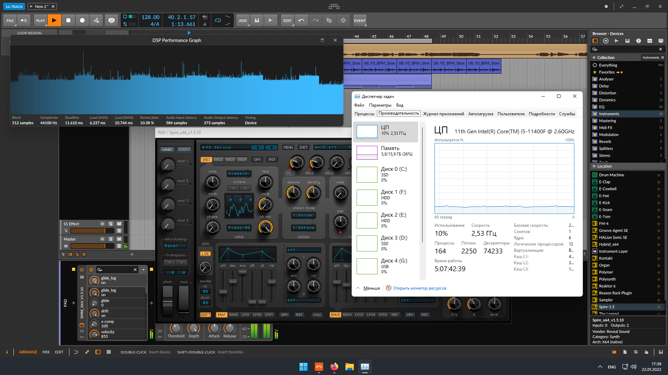Click the MENU button in Spire
This screenshot has width=668, height=375.
pyautogui.click(x=288, y=148)
